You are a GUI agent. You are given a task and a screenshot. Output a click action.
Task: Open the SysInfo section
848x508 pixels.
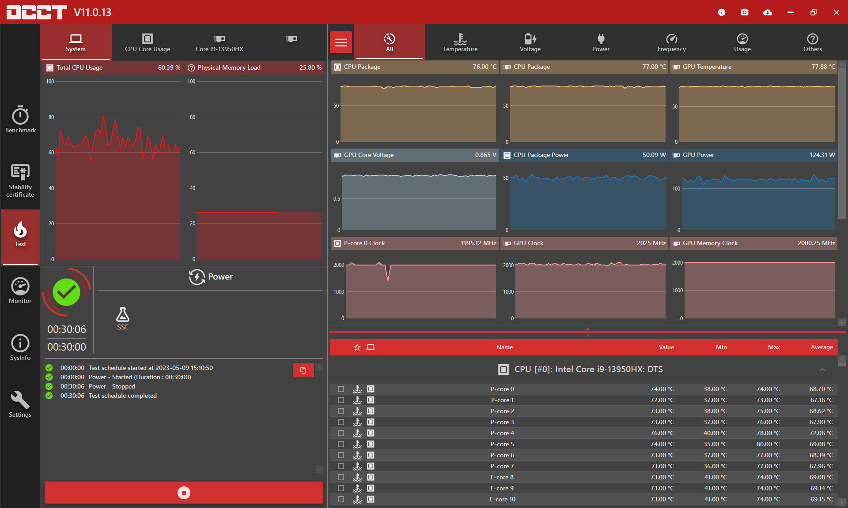coord(20,347)
